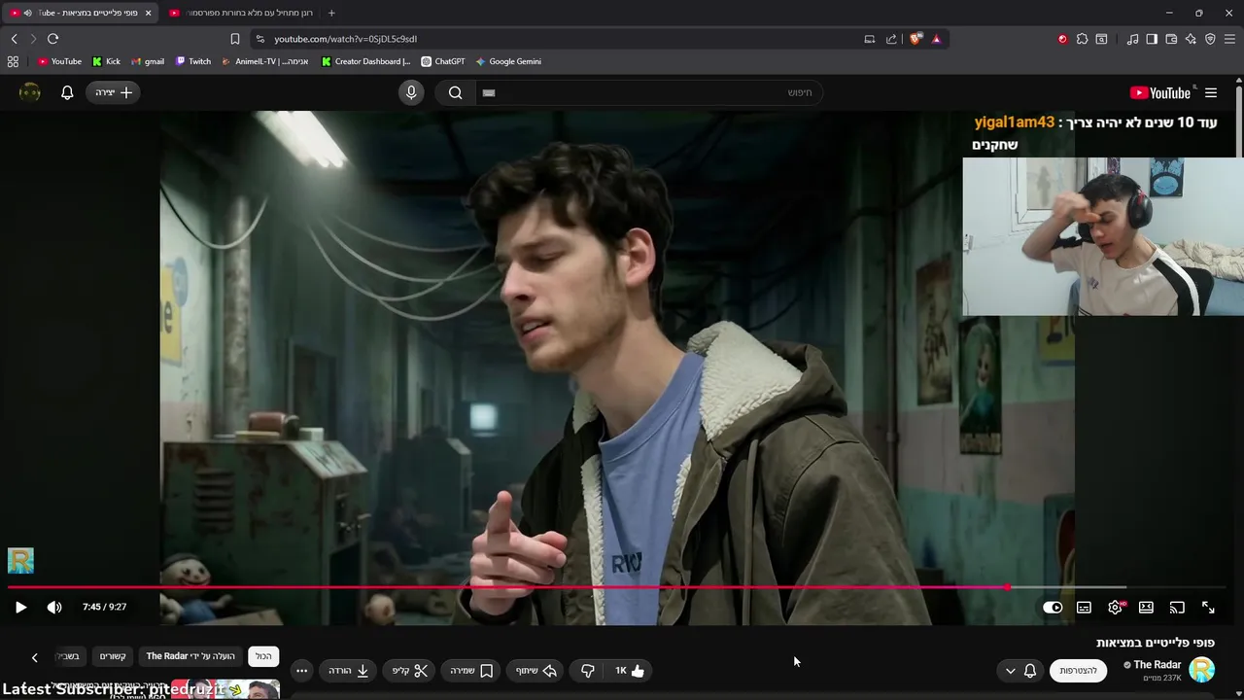The height and width of the screenshot is (700, 1244).
Task: Open the media control music icon
Action: pyautogui.click(x=1132, y=39)
